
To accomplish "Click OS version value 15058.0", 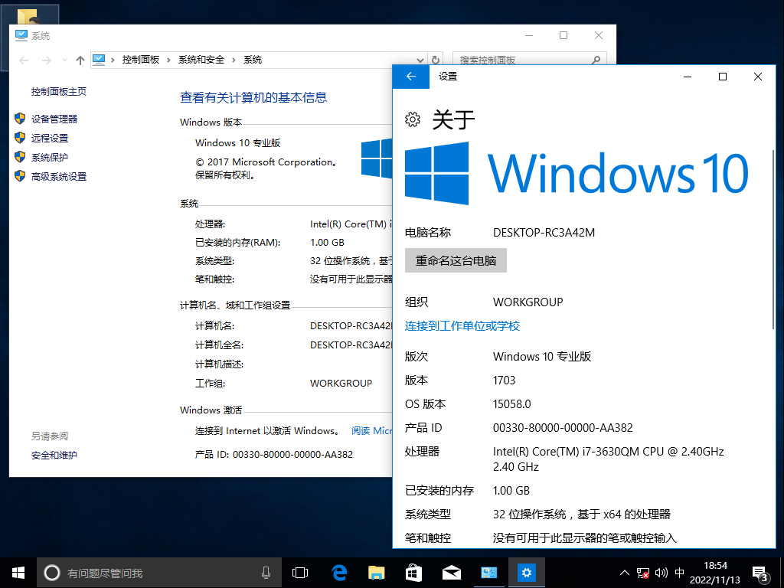I will point(512,404).
